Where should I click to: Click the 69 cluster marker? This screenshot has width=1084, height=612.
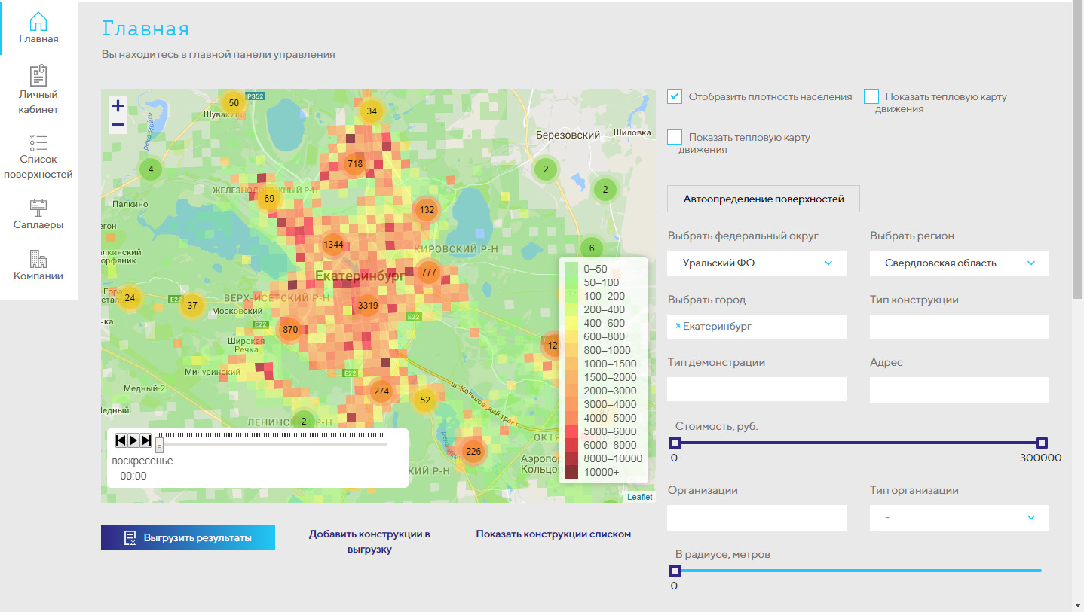pyautogui.click(x=269, y=199)
